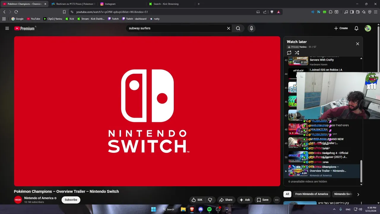Show next filter chips arrow
This screenshot has height=214, width=380.
(x=358, y=194)
